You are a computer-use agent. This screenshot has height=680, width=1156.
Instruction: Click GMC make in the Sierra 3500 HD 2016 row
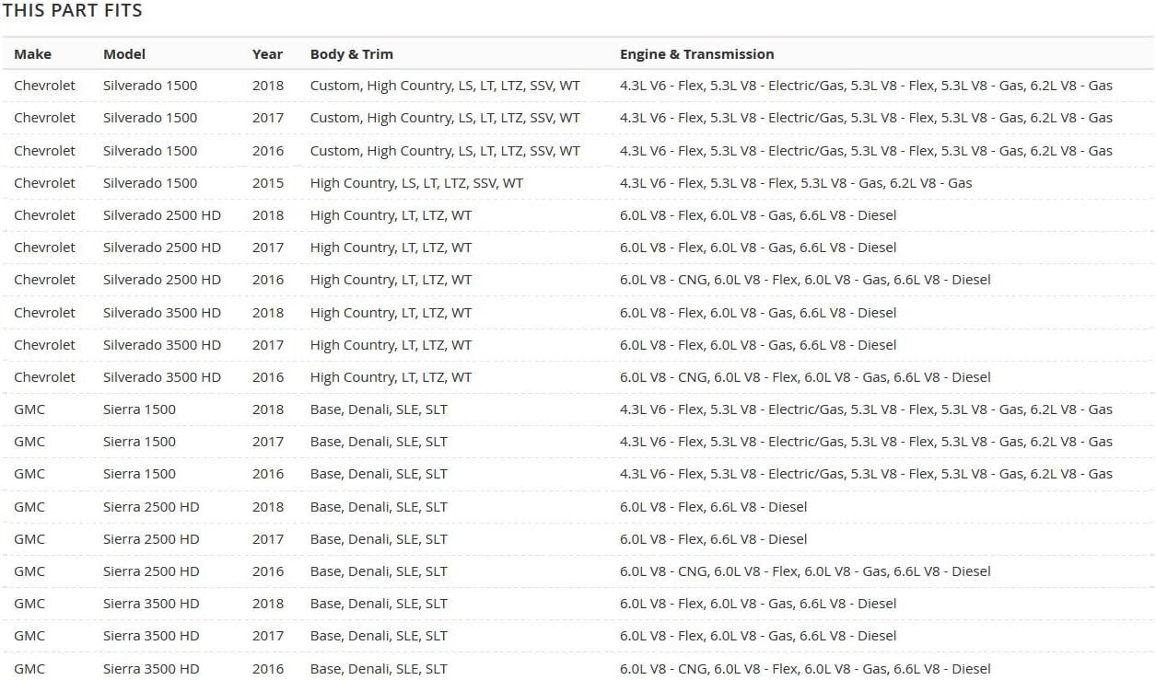point(29,669)
